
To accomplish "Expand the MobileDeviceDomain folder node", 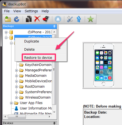I will click(16, 81).
